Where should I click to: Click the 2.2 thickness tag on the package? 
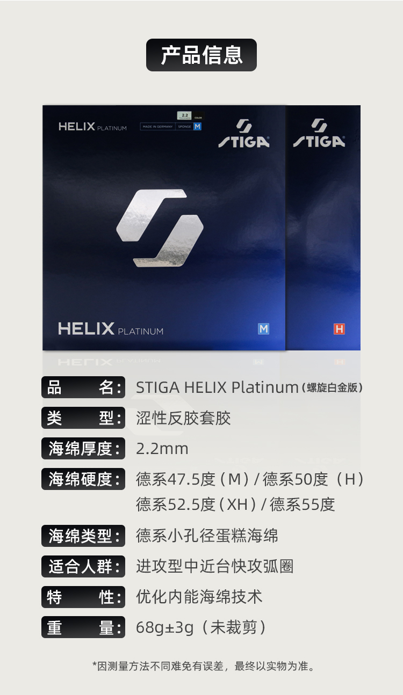(184, 115)
